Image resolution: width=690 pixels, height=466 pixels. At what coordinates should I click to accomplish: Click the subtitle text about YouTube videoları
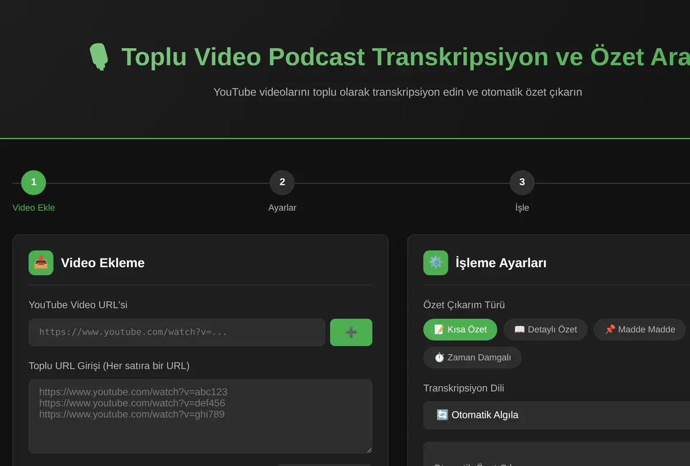[x=398, y=92]
